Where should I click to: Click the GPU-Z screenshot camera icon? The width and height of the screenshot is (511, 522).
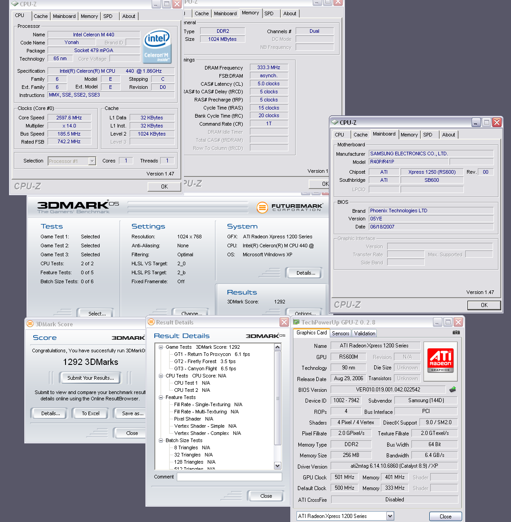pyautogui.click(x=456, y=332)
